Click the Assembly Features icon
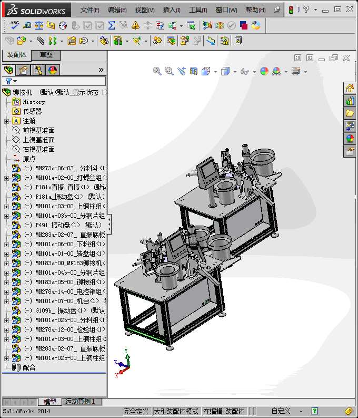Viewport: 358px width, 418px height. [118, 41]
